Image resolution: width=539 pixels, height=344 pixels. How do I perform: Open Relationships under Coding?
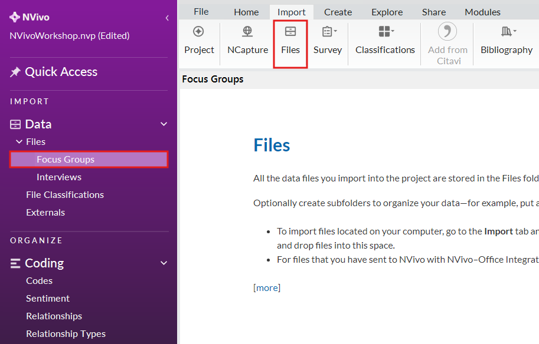click(x=54, y=316)
